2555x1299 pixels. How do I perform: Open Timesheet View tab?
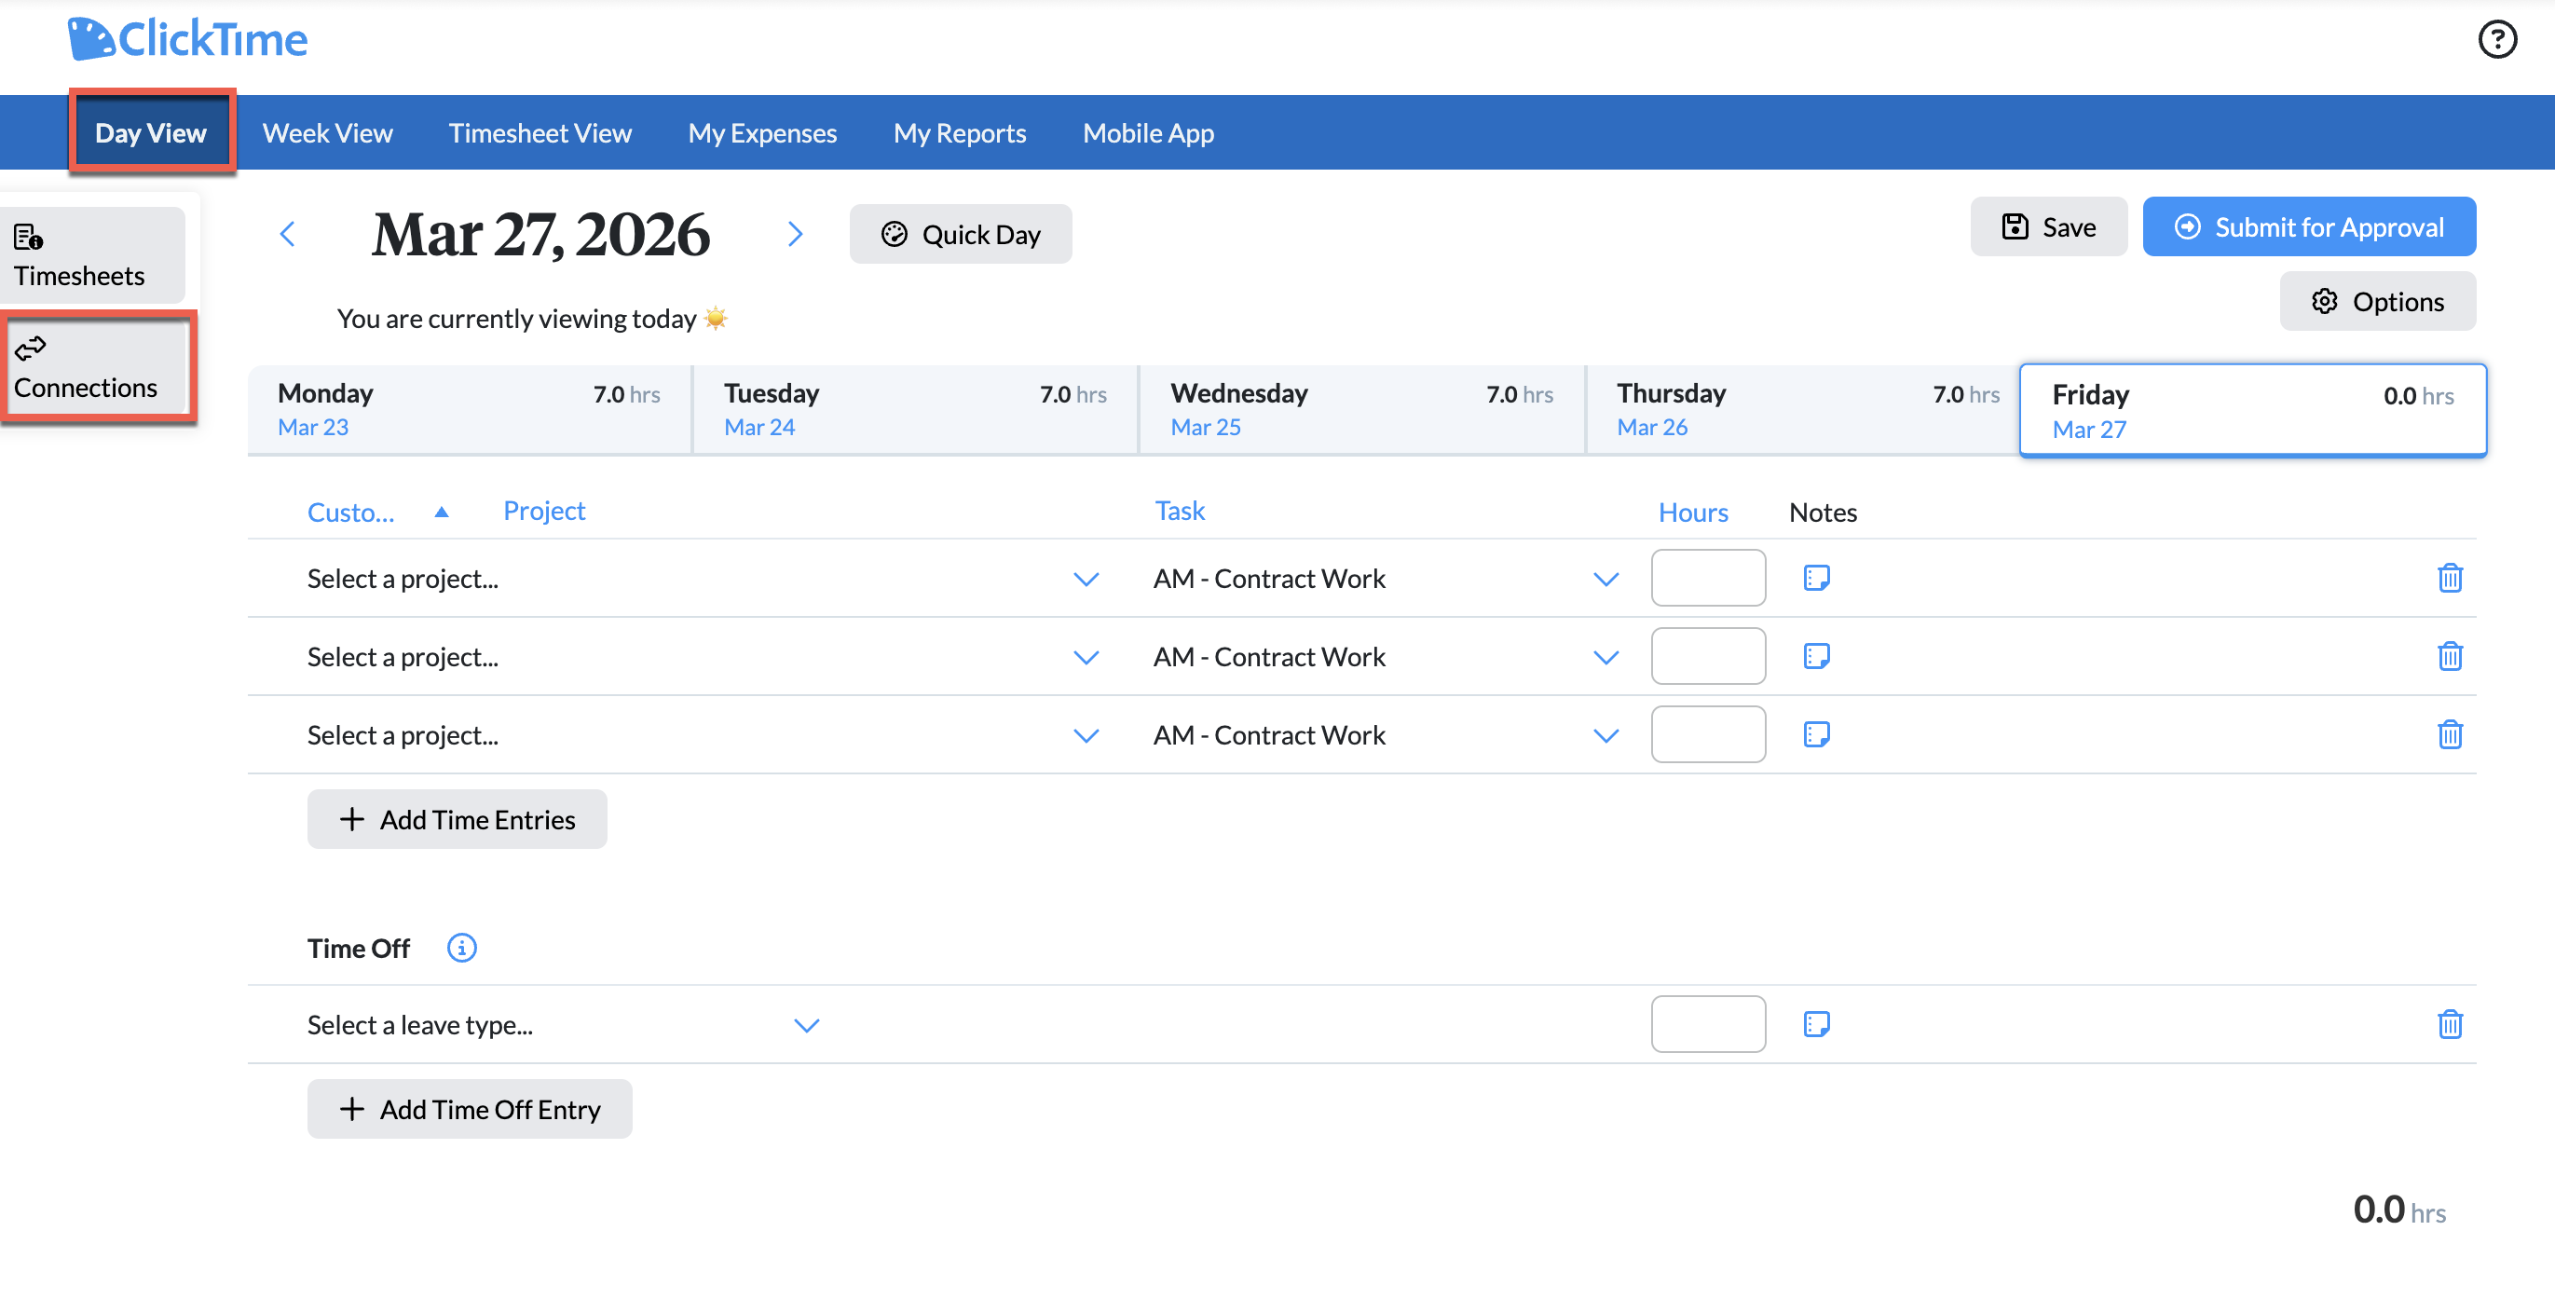tap(540, 133)
